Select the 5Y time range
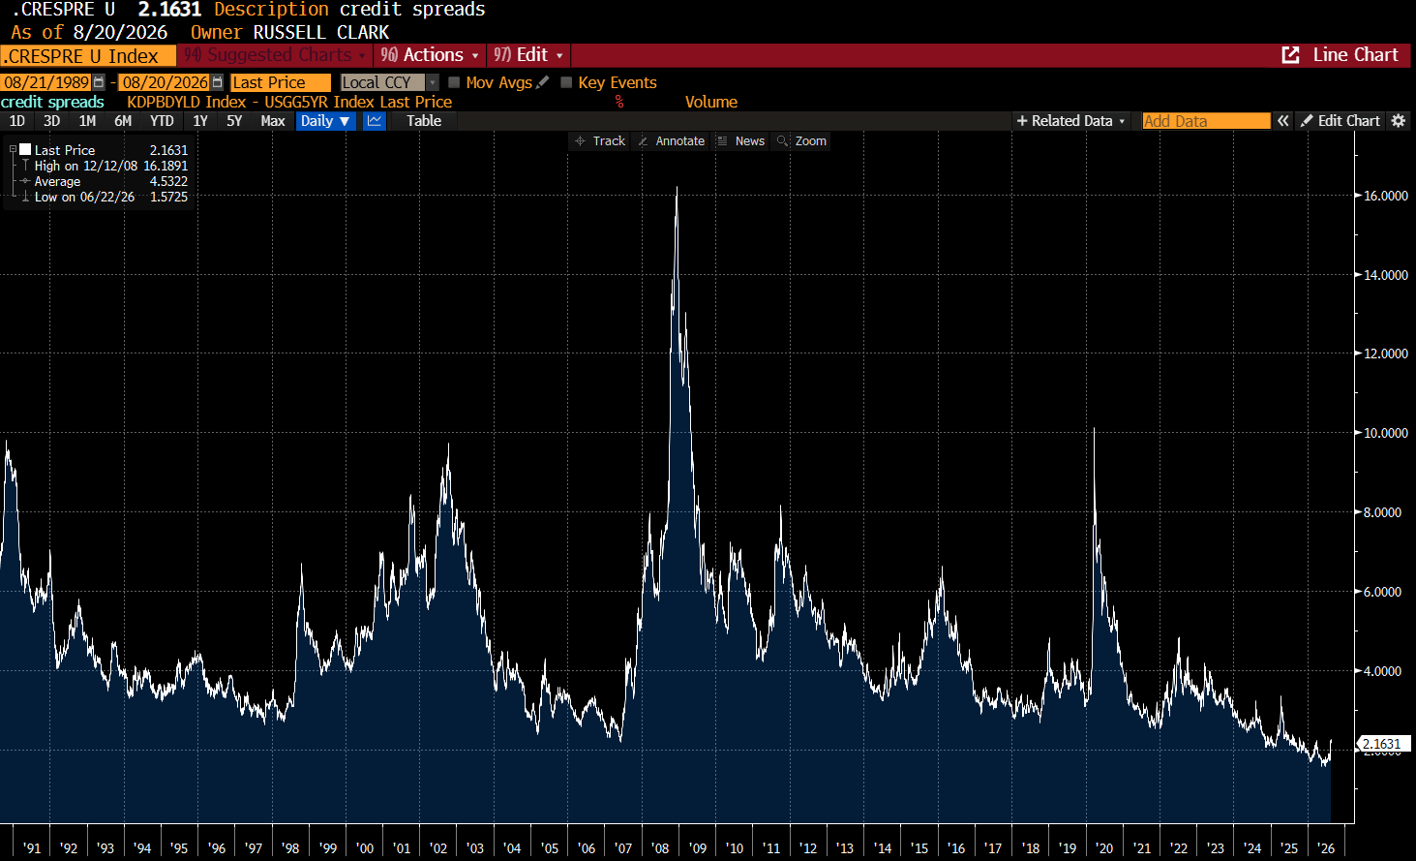This screenshot has width=1416, height=861. (234, 121)
